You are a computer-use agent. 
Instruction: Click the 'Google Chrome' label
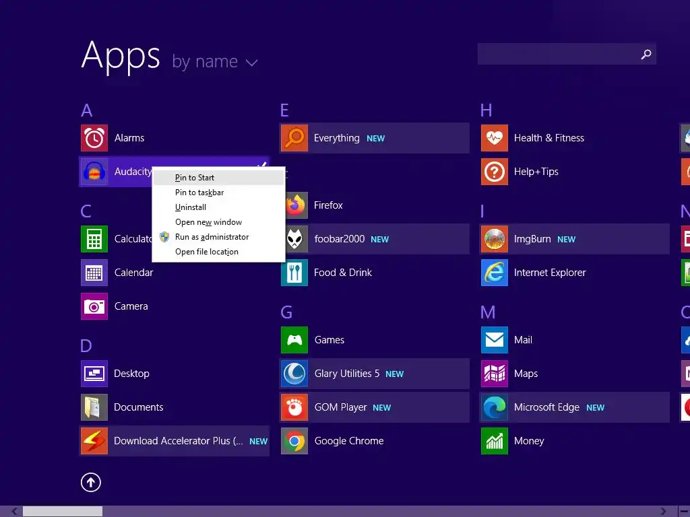349,441
